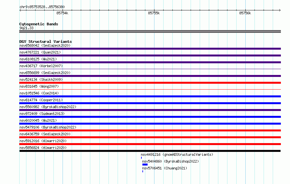The height and width of the screenshot is (184, 290).
Task: Click nsv5856824 (Almarri2020) label
Action: [x=43, y=148]
